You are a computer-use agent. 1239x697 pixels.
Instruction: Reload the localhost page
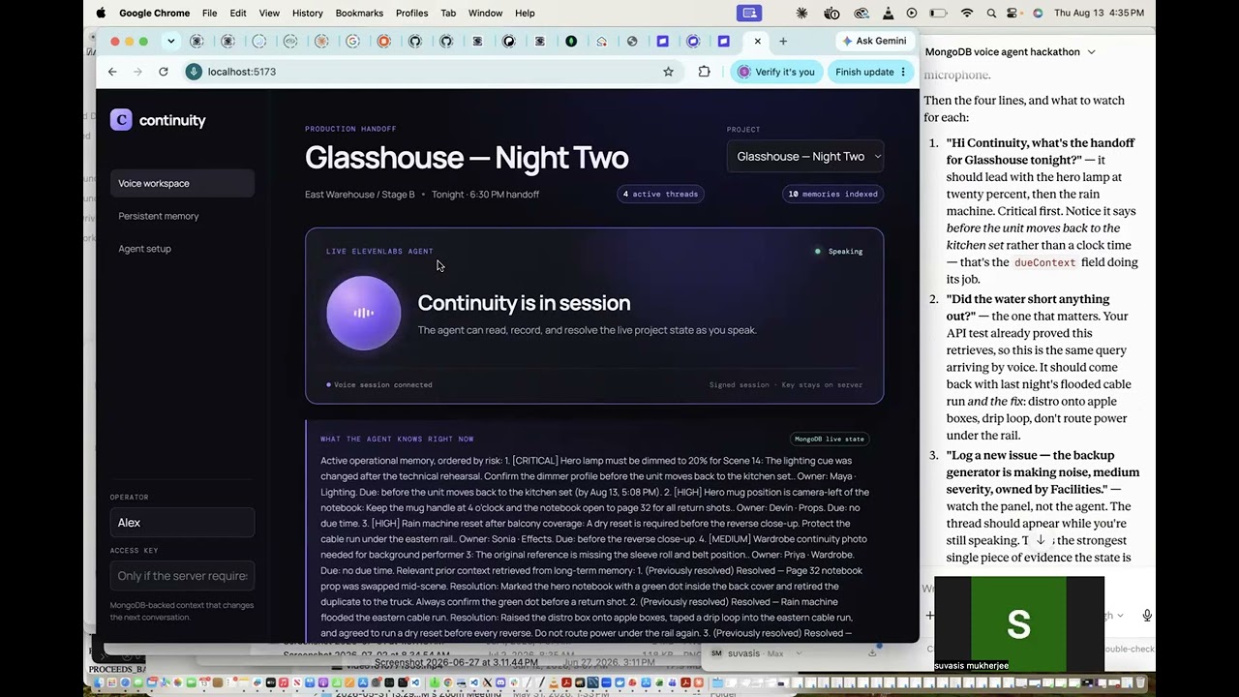point(164,72)
